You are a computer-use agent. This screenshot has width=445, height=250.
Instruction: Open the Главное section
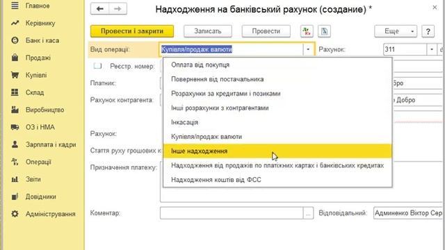click(37, 6)
